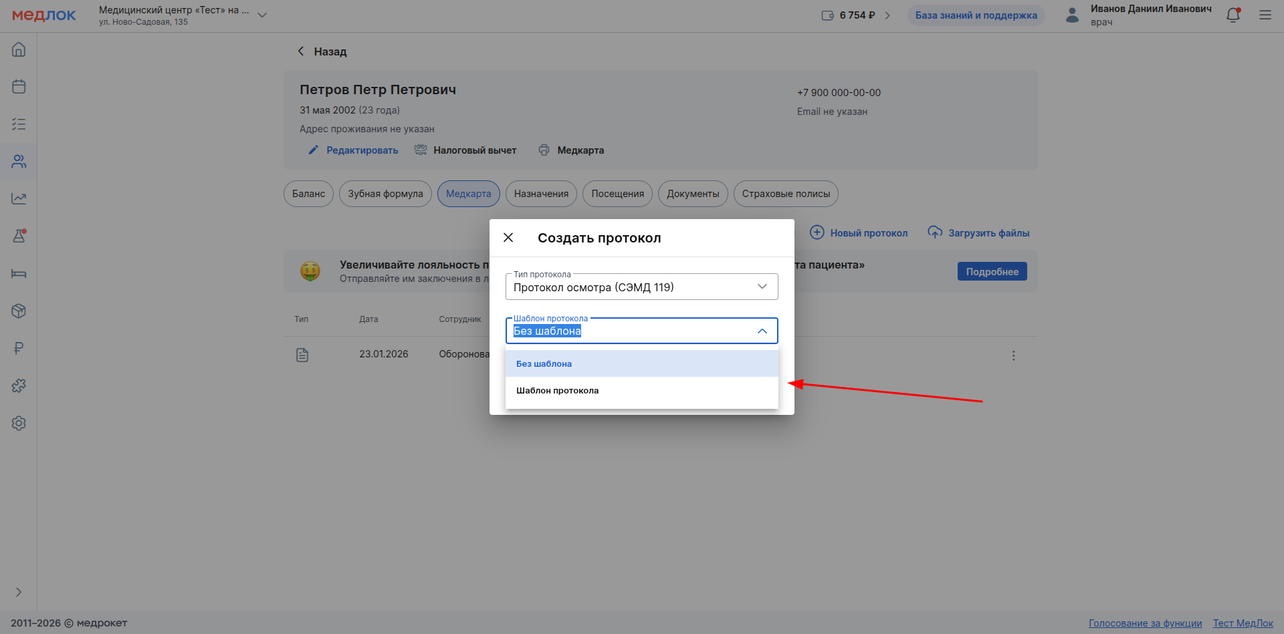Click the Подробнее button
Image resolution: width=1284 pixels, height=634 pixels.
[x=992, y=271]
